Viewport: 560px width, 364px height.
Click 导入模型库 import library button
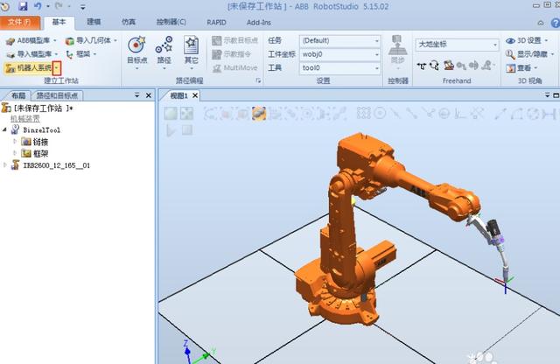coord(32,54)
